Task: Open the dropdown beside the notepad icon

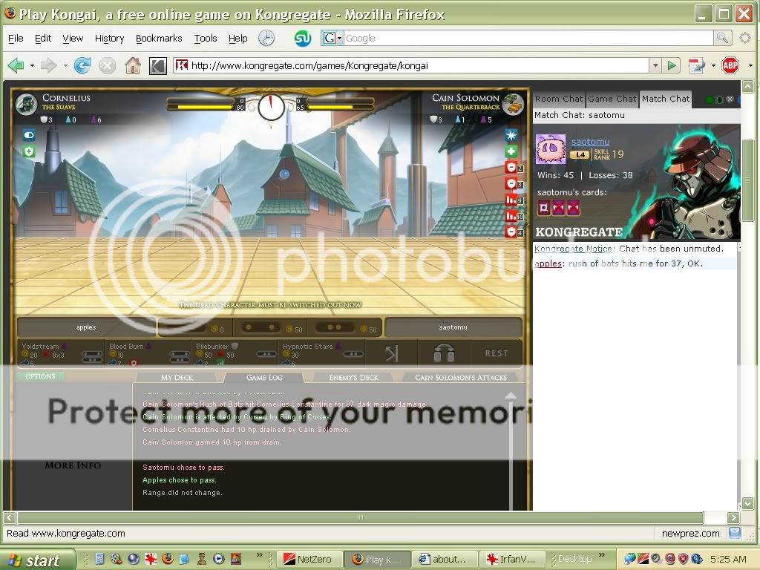Action: (x=713, y=65)
